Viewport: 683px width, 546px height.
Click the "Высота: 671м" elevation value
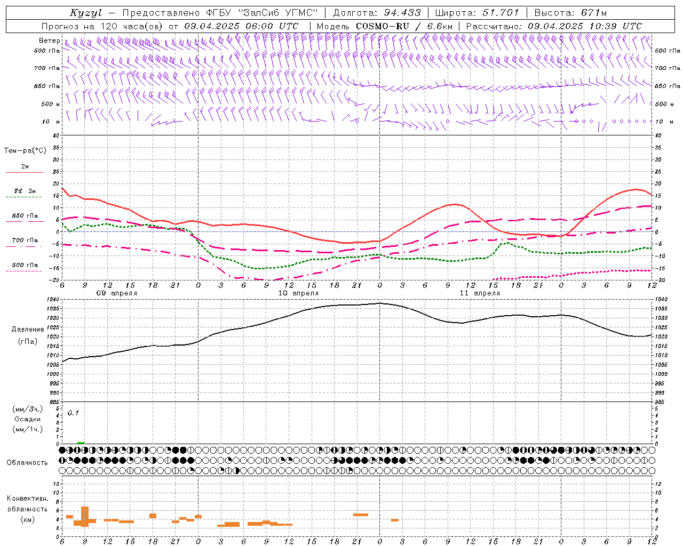click(570, 13)
